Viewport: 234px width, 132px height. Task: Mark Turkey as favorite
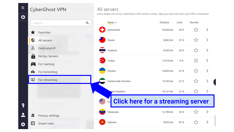tap(196, 61)
